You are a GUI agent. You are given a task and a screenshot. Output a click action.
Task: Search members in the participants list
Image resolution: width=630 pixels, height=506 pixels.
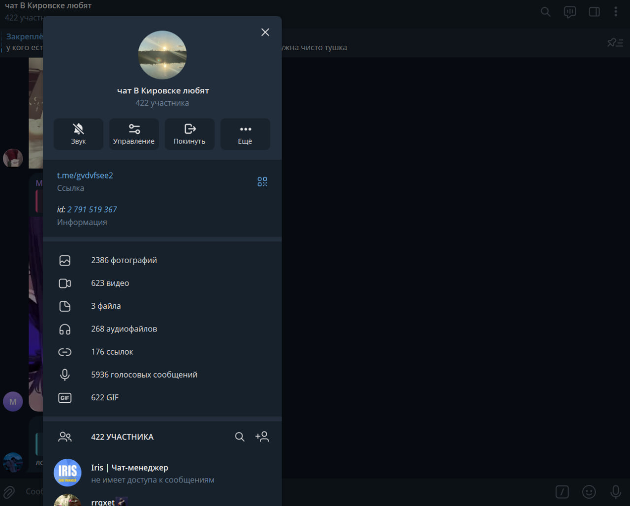[240, 437]
